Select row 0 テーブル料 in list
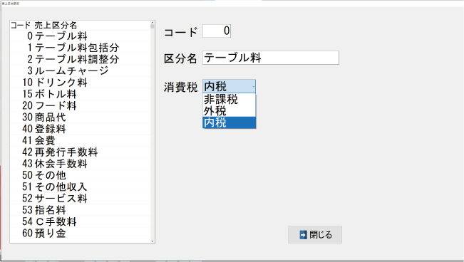464x262 pixels. click(x=81, y=36)
